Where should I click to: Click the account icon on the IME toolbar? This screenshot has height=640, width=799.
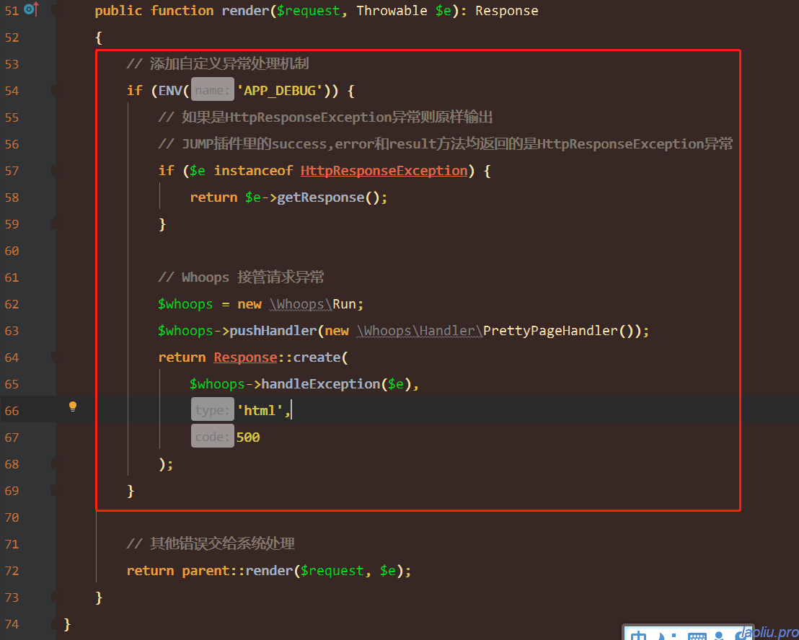(719, 636)
